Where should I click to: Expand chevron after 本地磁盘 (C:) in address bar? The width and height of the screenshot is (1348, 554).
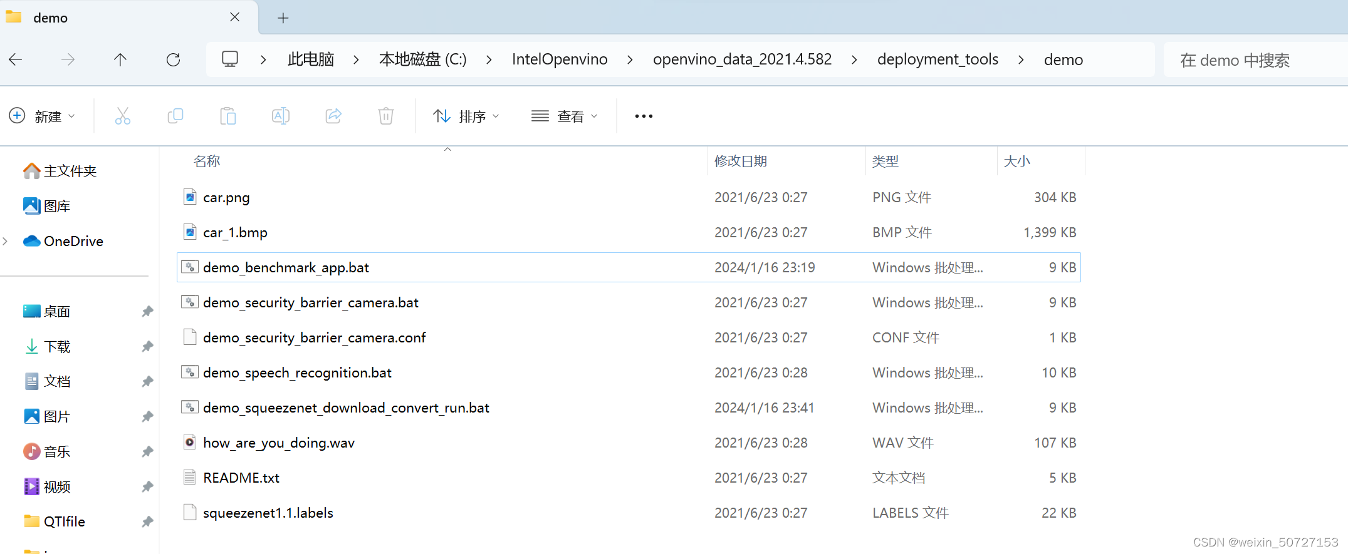[489, 59]
